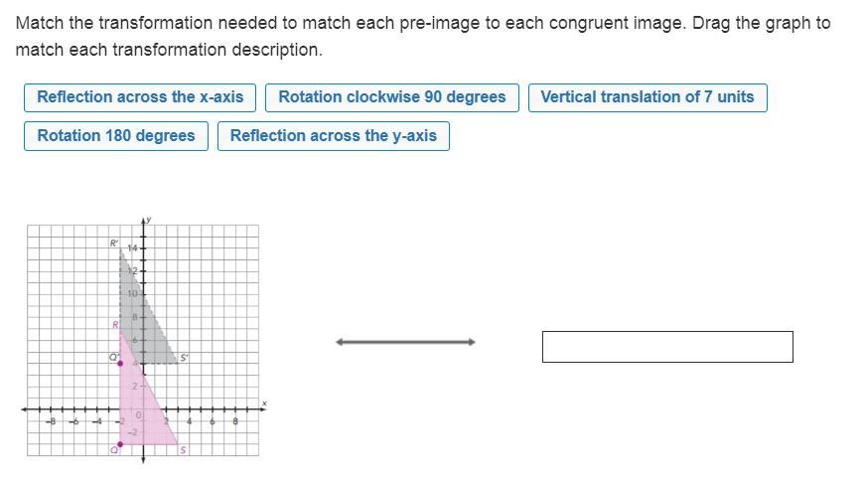The width and height of the screenshot is (864, 481).
Task: Click the origin 0 label on the graph
Action: coord(138,415)
